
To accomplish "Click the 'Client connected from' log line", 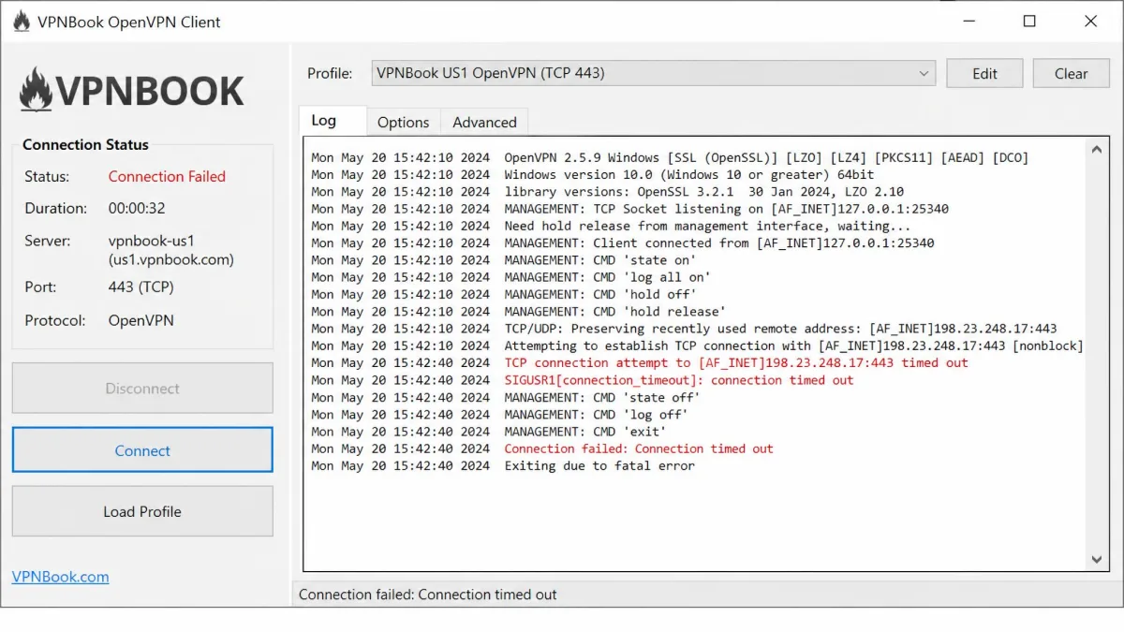I will pyautogui.click(x=622, y=243).
